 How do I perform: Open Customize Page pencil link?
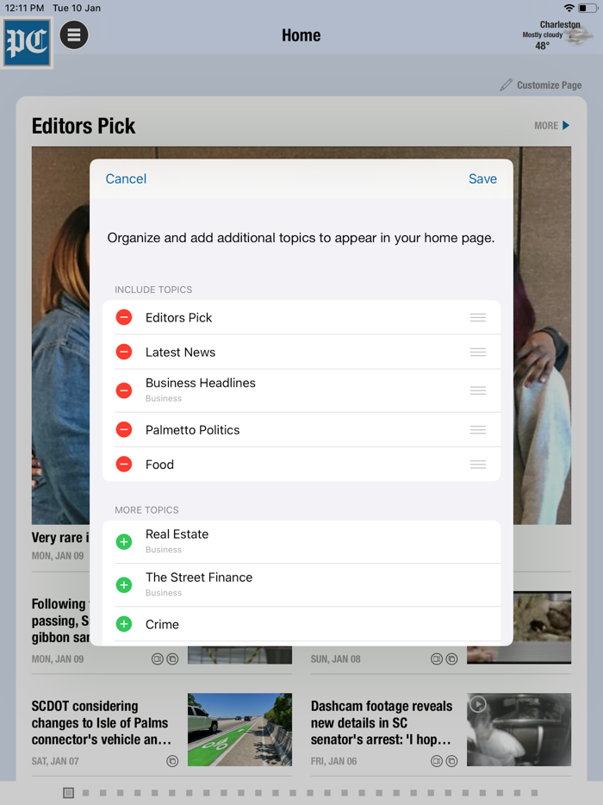click(x=541, y=84)
